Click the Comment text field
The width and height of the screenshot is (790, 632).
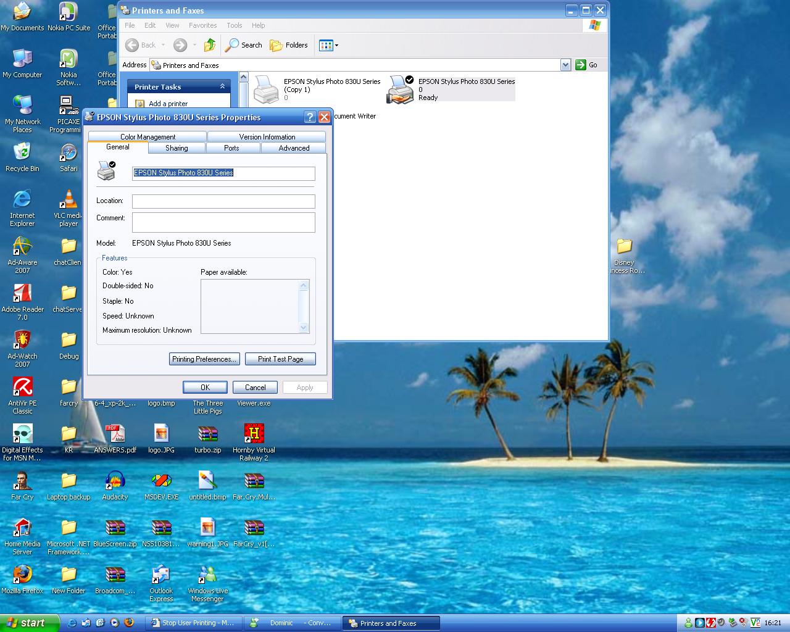(x=223, y=222)
